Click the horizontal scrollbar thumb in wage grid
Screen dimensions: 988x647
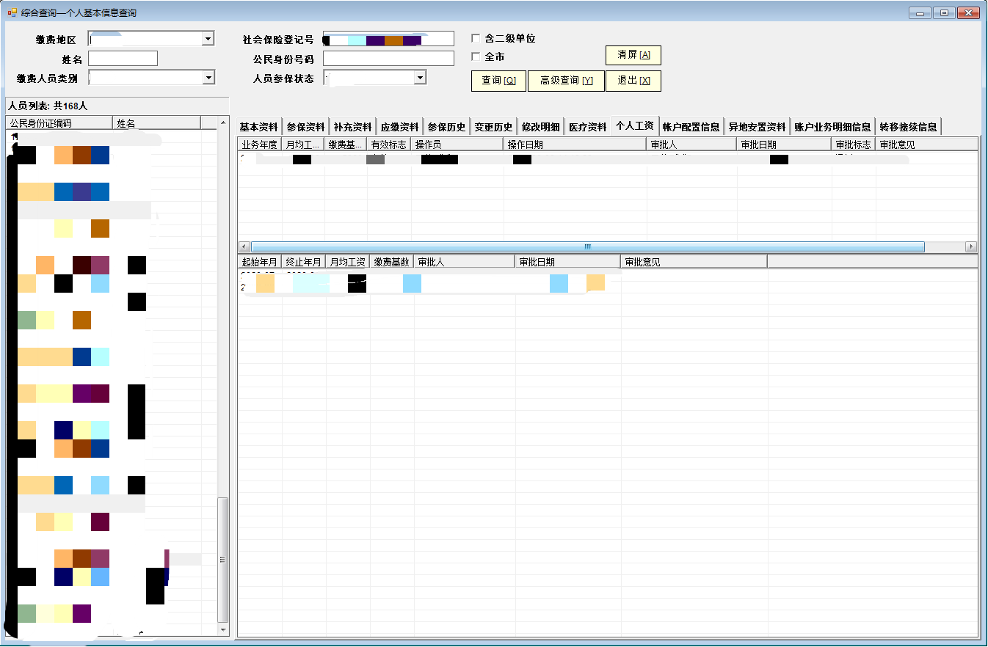[x=587, y=247]
